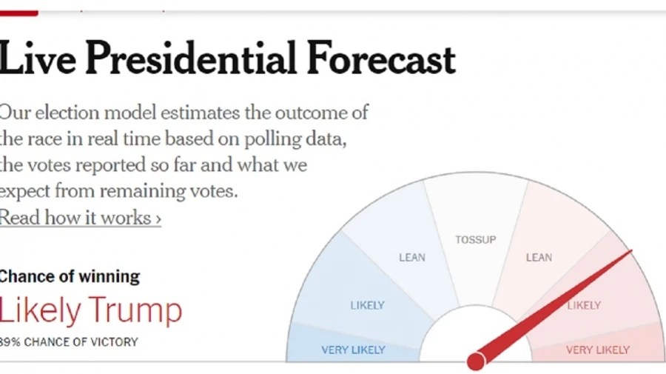666x374 pixels.
Task: Click the 89% chance of victory text
Action: (x=69, y=342)
